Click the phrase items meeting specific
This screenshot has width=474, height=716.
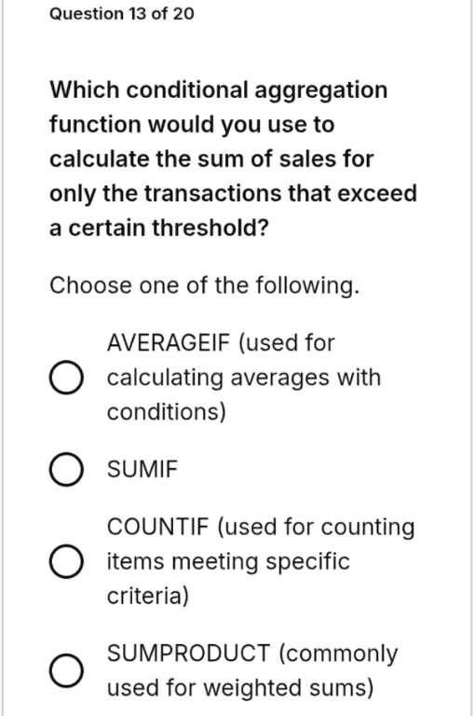(228, 561)
